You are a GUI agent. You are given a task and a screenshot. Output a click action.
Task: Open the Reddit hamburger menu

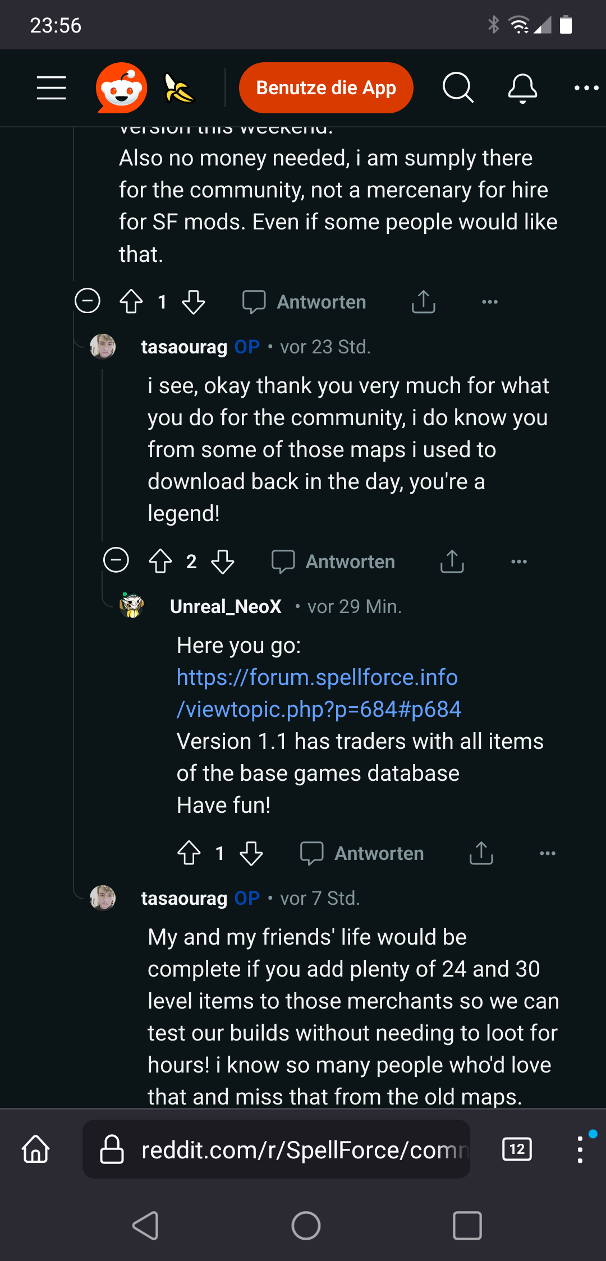[x=51, y=88]
